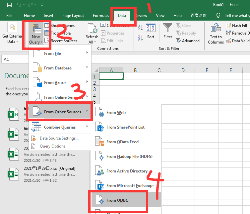
Task: Select cell A1 in the worksheet
Action: (111, 76)
